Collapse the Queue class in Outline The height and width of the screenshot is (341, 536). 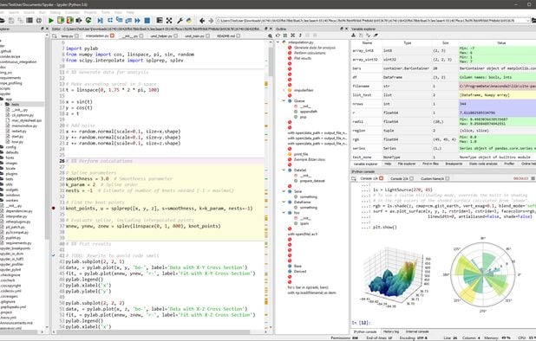tap(284, 101)
